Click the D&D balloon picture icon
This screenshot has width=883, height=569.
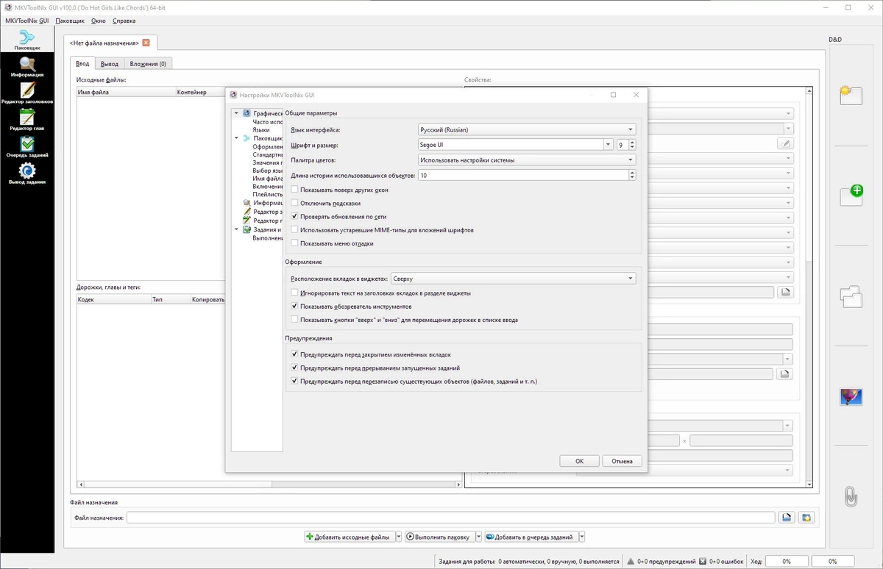[x=851, y=397]
